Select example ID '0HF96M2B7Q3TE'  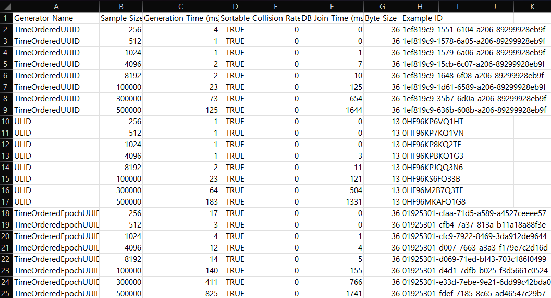click(433, 190)
